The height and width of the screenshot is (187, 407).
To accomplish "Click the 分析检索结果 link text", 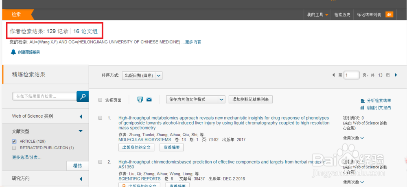I will [379, 101].
